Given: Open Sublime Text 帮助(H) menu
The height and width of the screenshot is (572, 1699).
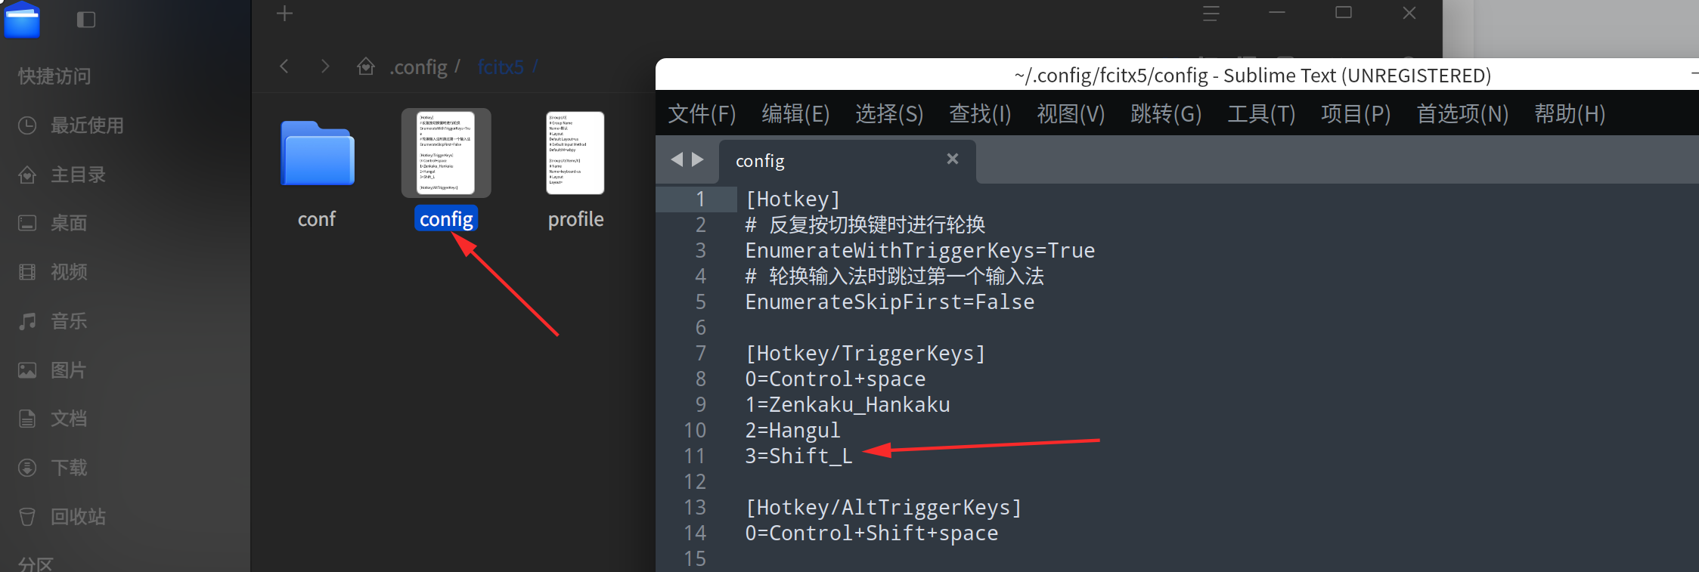Looking at the screenshot, I should point(1570,113).
